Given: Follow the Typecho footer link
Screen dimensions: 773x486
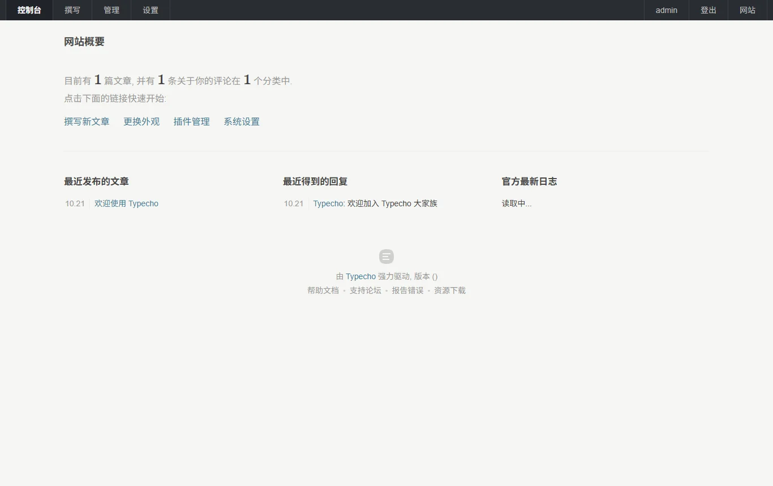Looking at the screenshot, I should point(360,276).
